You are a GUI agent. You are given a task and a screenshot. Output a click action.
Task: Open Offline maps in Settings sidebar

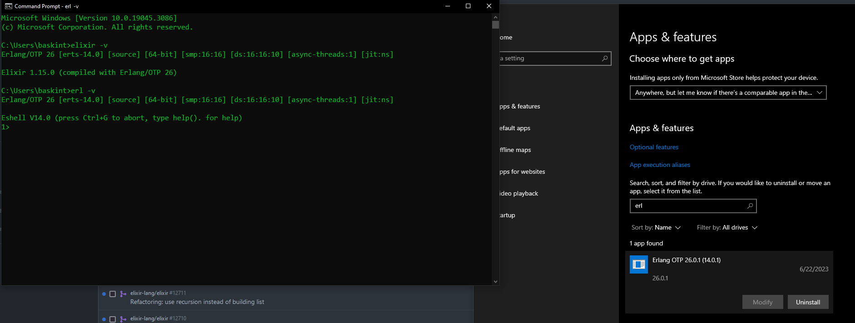515,150
